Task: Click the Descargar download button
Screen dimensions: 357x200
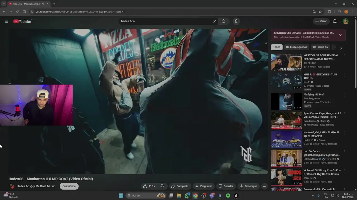Action: (248, 186)
